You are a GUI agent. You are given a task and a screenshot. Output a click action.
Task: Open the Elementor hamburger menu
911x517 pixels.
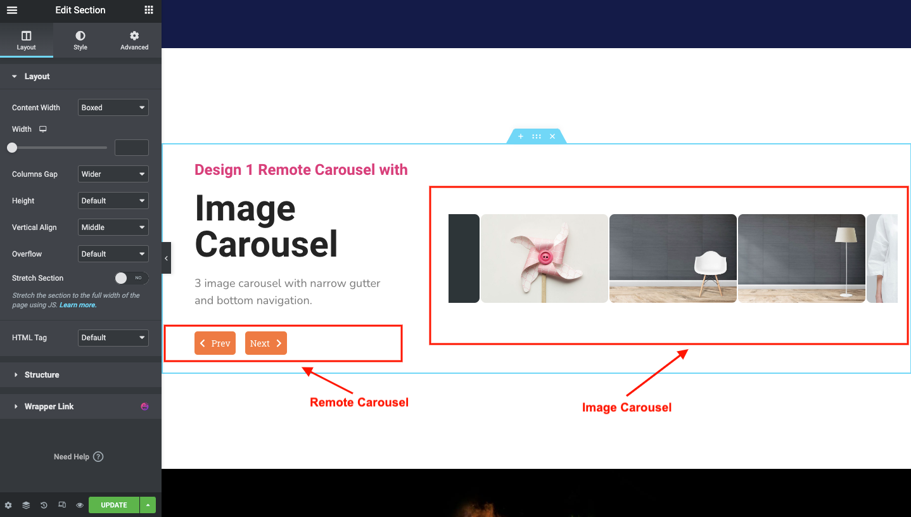click(12, 10)
